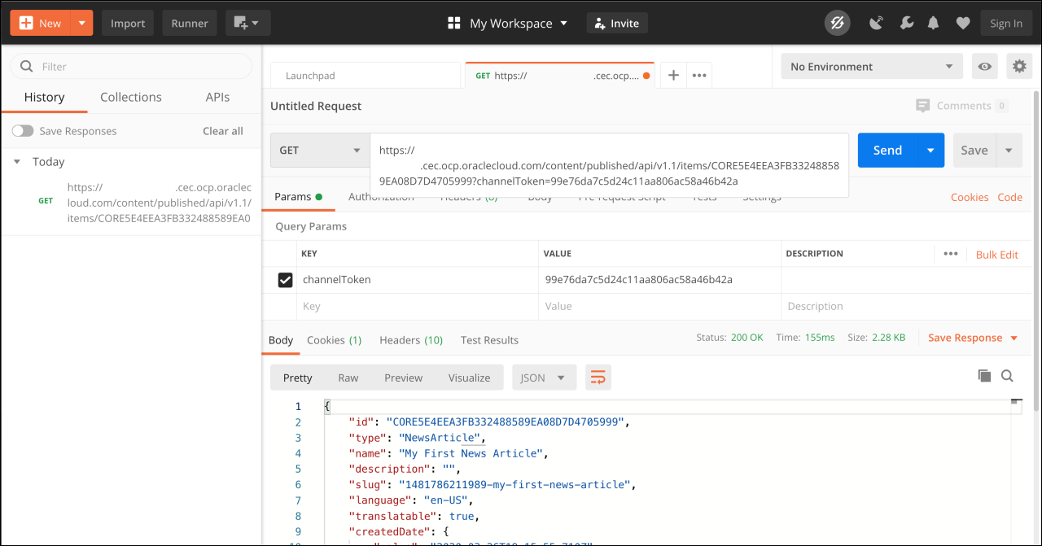This screenshot has height=546, width=1042.
Task: Open the Comments panel
Action: 962,106
